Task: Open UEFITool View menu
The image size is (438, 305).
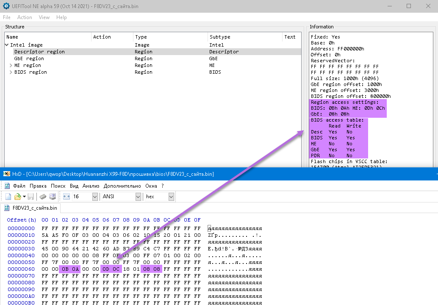Action: 44,17
